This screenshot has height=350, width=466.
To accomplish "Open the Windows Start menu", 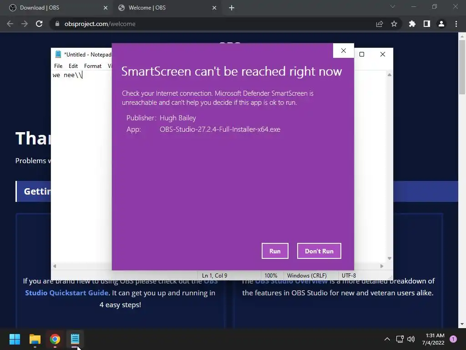I will tap(15, 339).
